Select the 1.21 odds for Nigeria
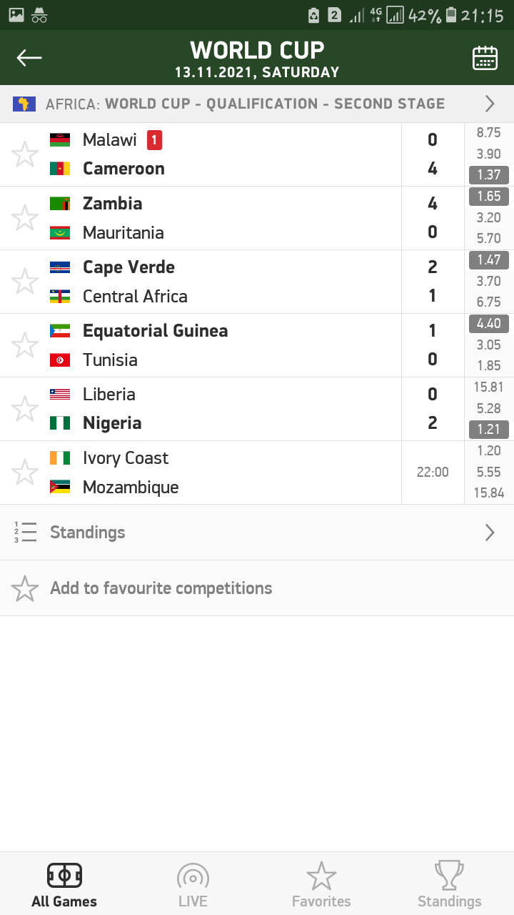 489,430
